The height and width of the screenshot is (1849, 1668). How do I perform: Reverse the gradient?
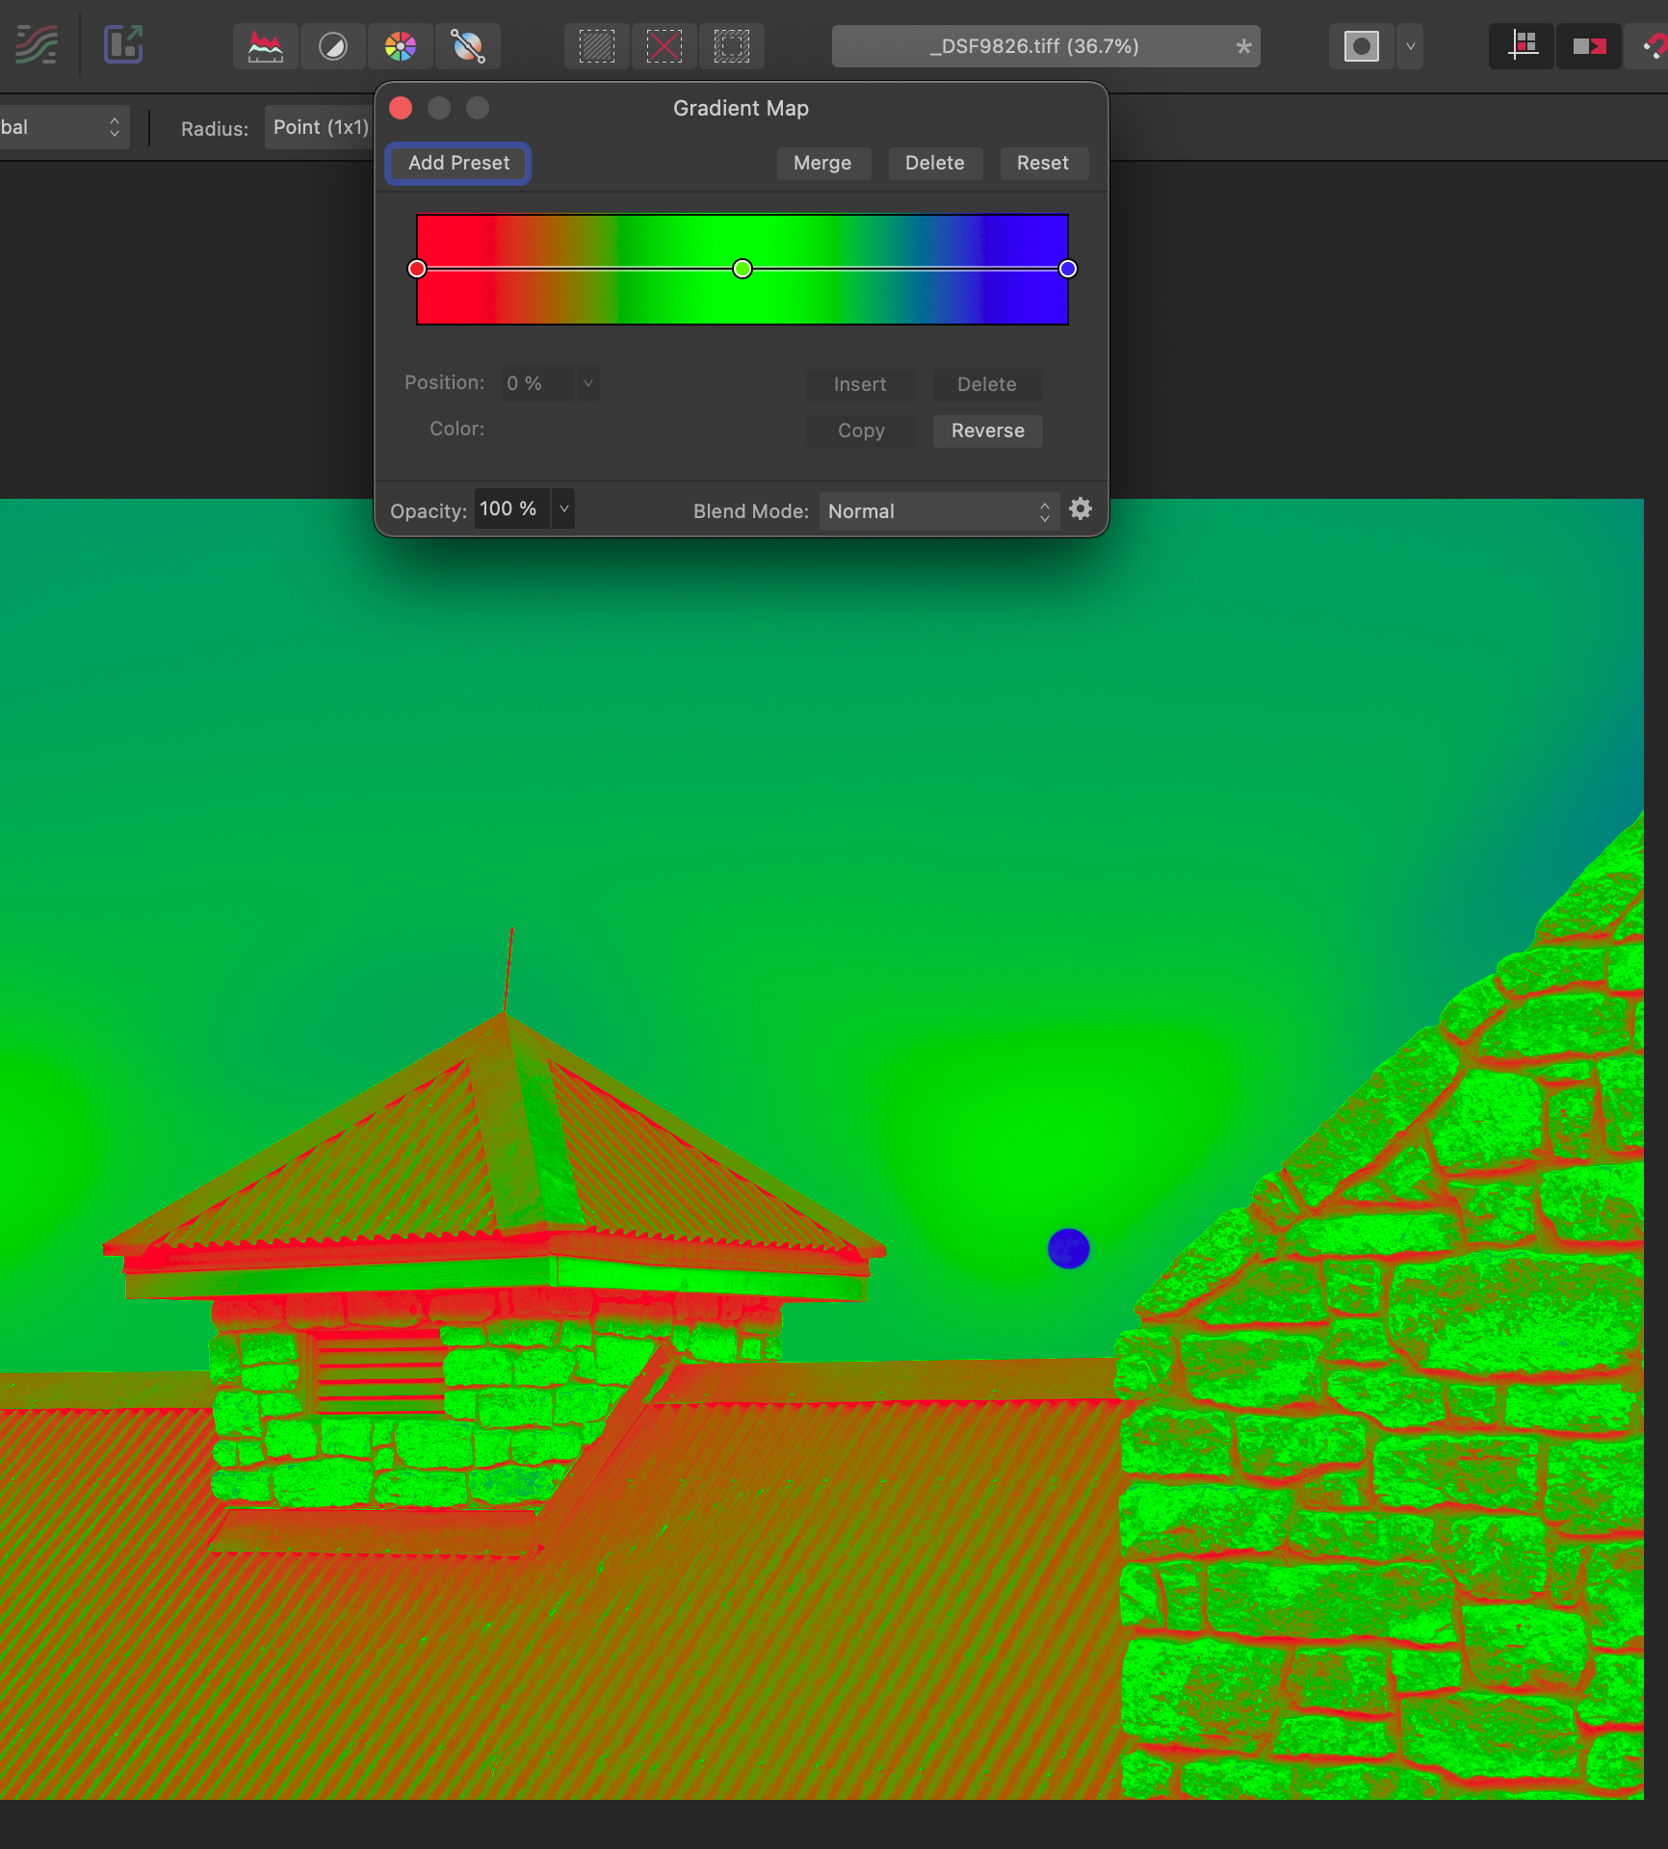coord(987,430)
